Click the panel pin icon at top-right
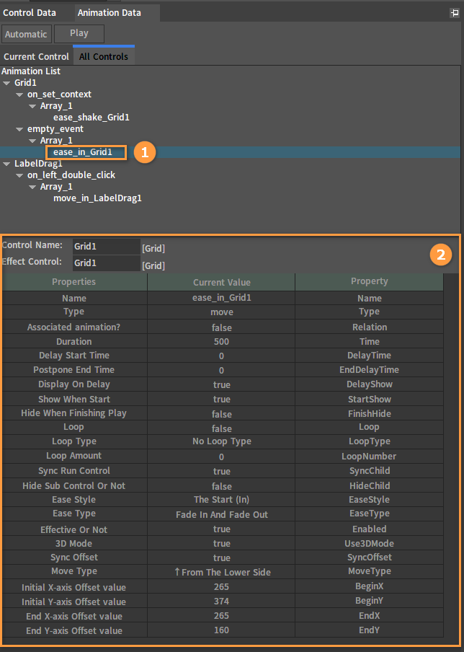This screenshot has height=652, width=464. [x=453, y=13]
